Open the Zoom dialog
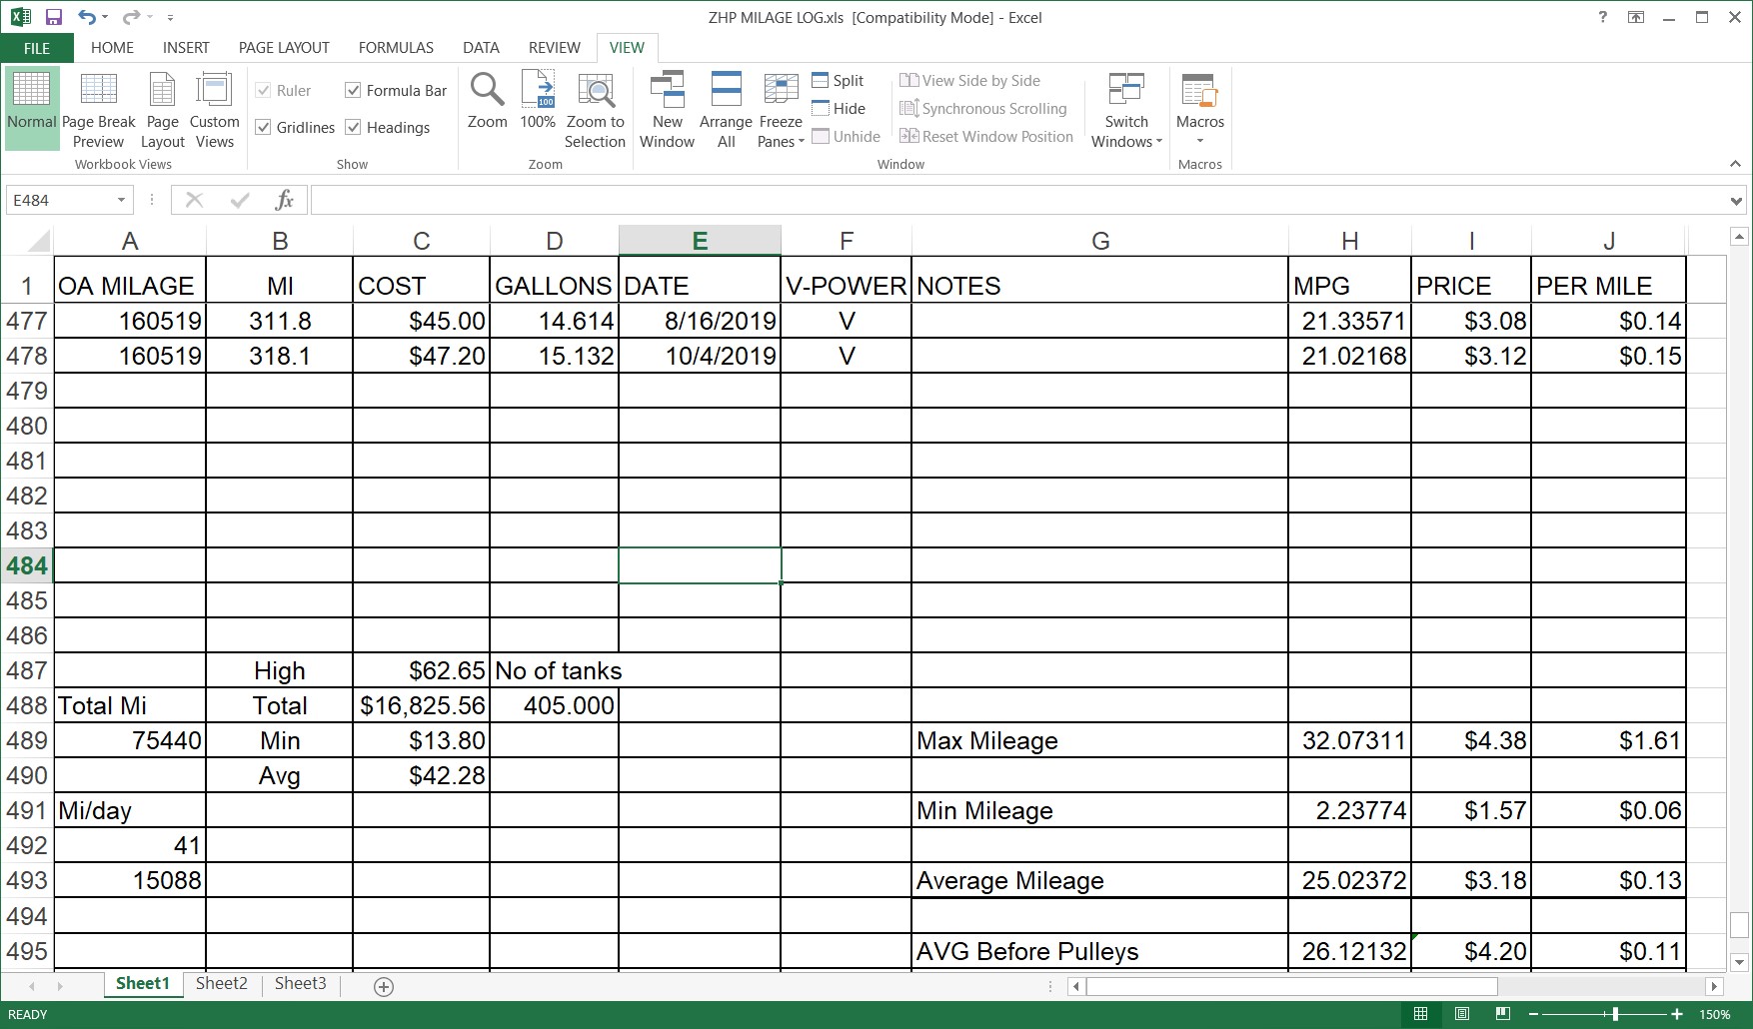Viewport: 1753px width, 1029px height. pyautogui.click(x=487, y=102)
